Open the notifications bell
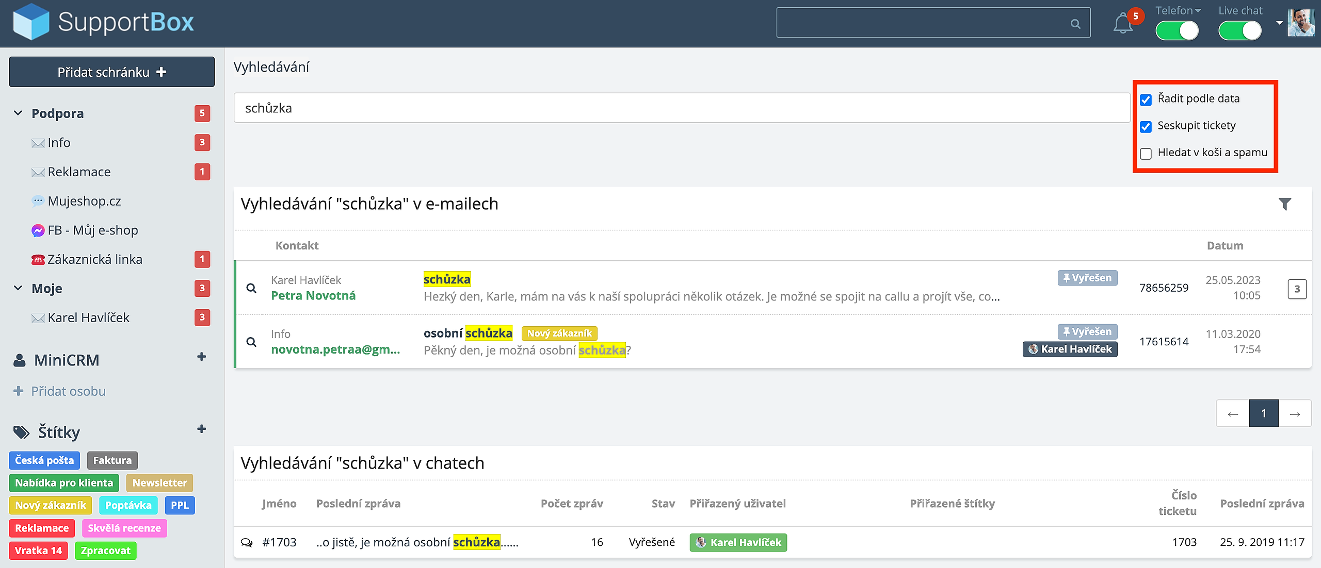 tap(1122, 24)
